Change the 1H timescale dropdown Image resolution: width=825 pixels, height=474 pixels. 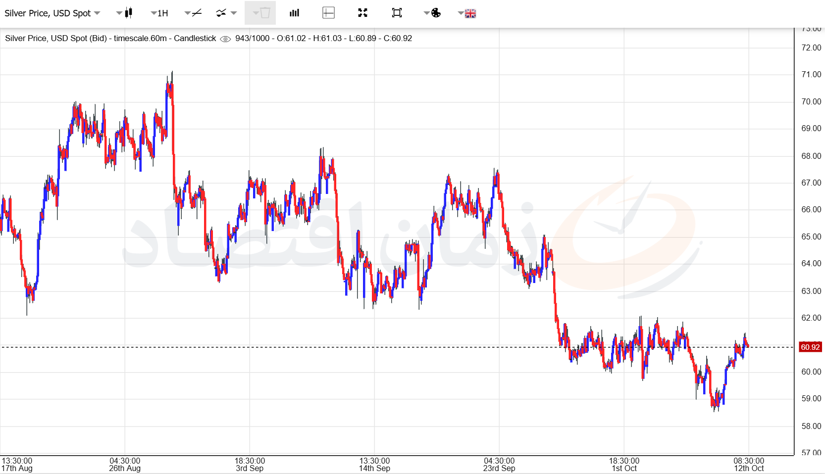click(159, 13)
